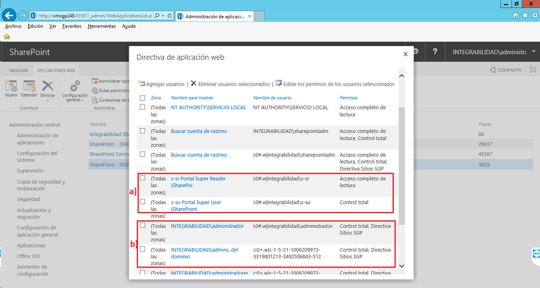This screenshot has width=540, height=288.
Task: Open the Ver menu
Action: 52,26
